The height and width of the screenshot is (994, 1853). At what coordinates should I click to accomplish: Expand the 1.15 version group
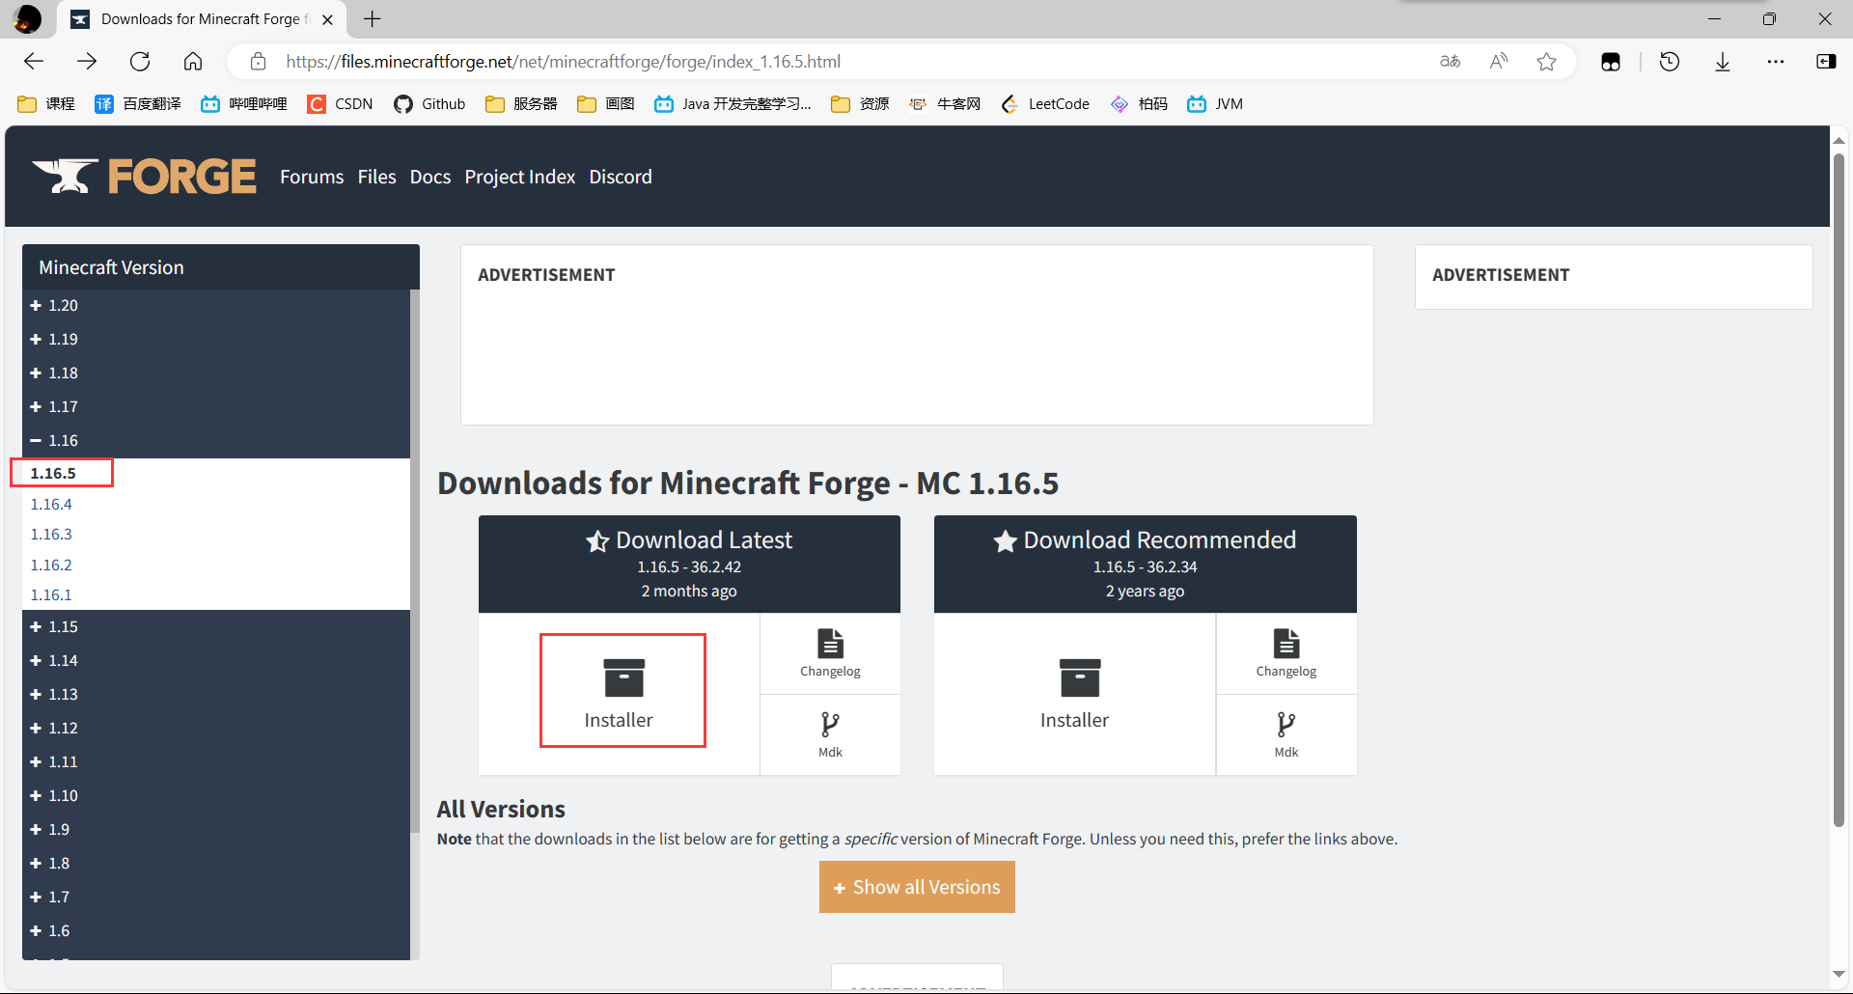54,627
